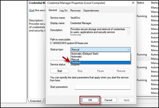Click the display name Credential Manager
The image size is (159, 108).
(x=81, y=23)
